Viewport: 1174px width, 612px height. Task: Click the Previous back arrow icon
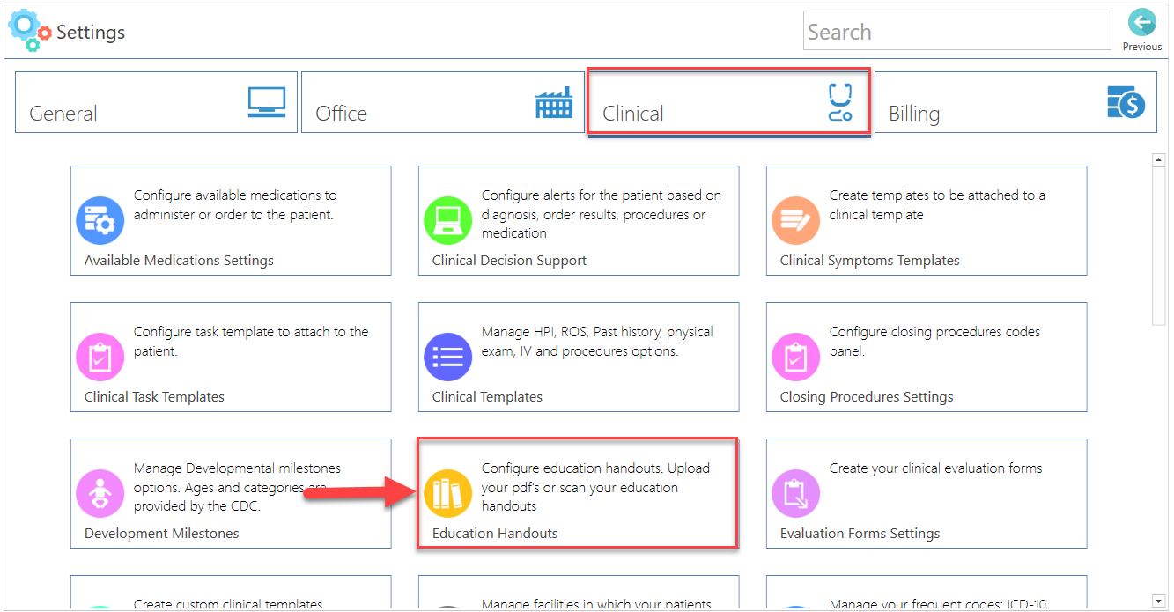pyautogui.click(x=1141, y=23)
